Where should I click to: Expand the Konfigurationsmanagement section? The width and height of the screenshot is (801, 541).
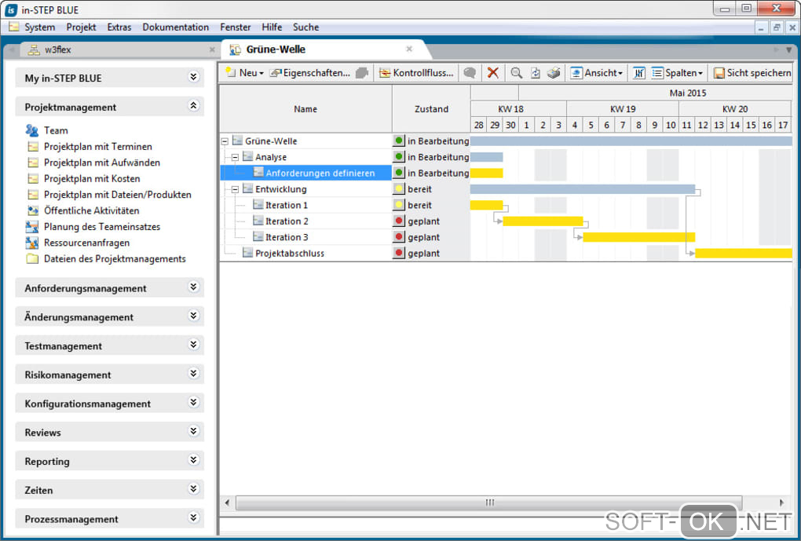click(193, 403)
